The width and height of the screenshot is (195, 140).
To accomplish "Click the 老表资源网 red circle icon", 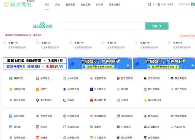I will pyautogui.click(x=91, y=78).
